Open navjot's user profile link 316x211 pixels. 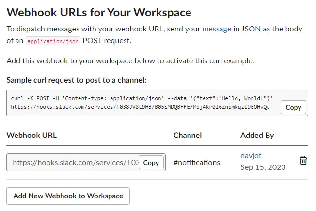click(x=251, y=156)
